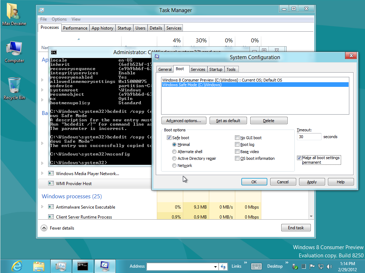Switch to Task Manager taskbar icon
The width and height of the screenshot is (365, 273).
pos(61,266)
